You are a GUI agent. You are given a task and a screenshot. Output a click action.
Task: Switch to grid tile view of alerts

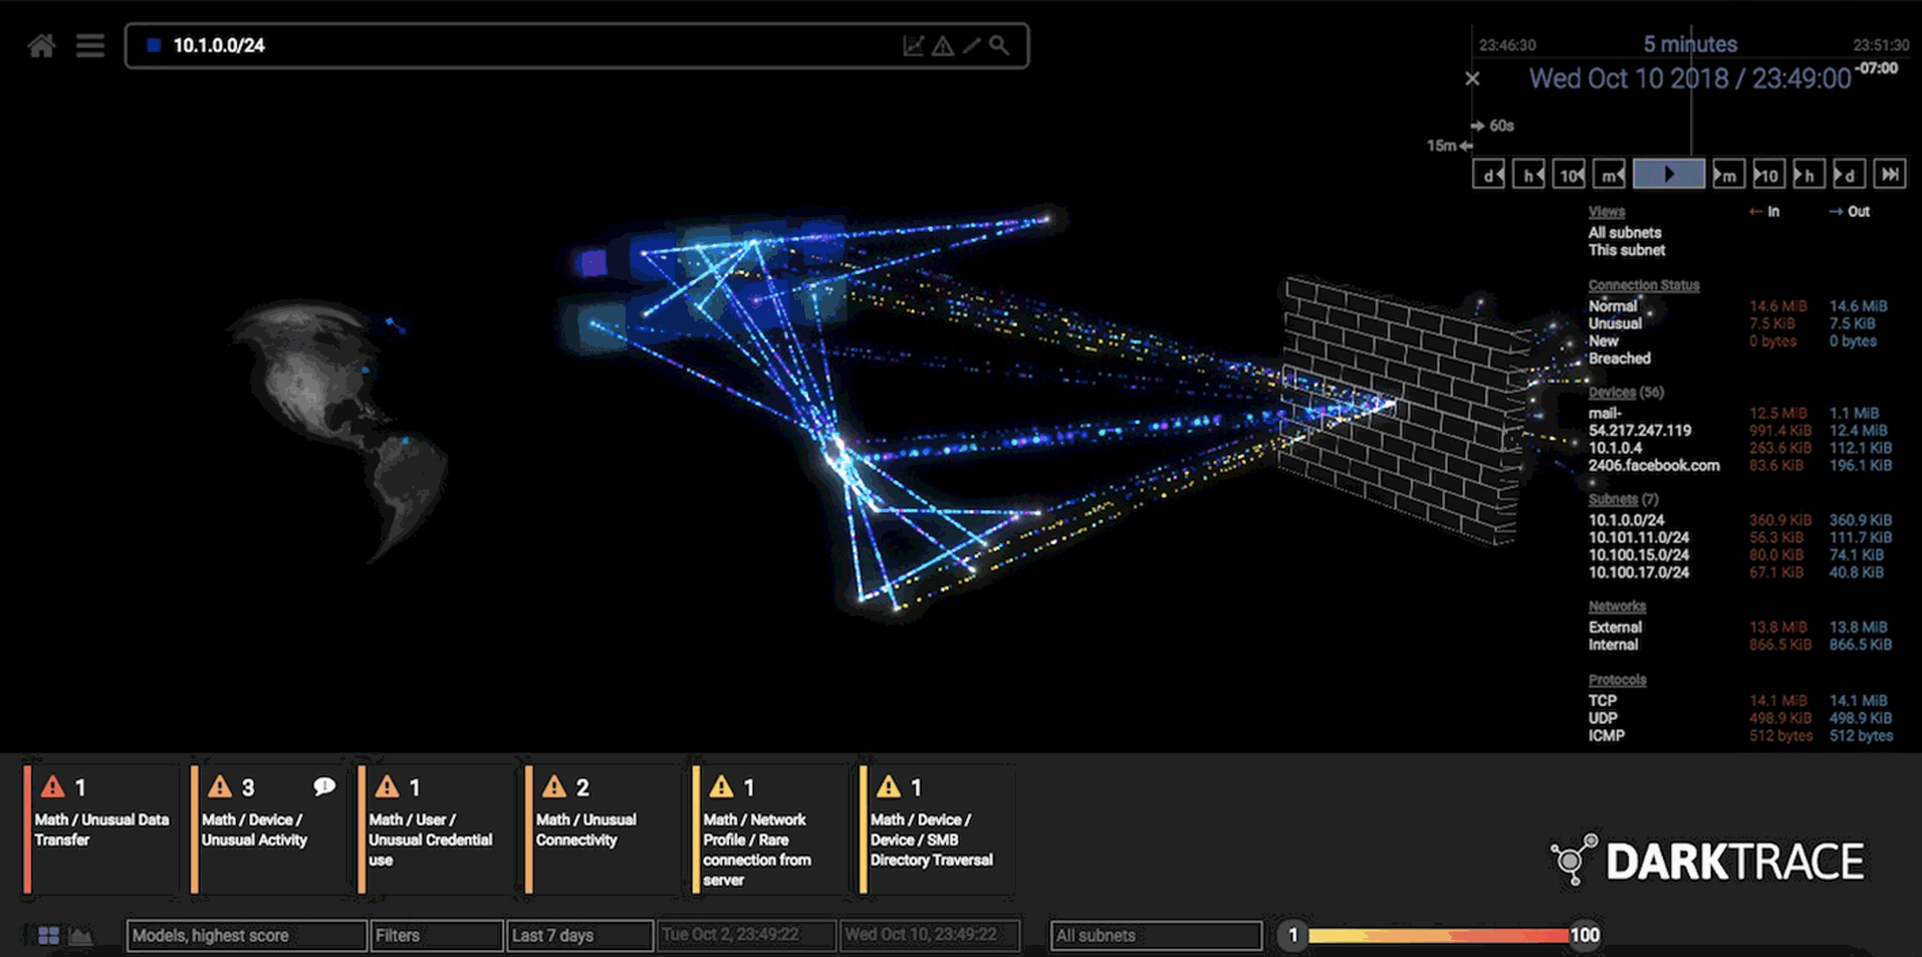(x=48, y=935)
